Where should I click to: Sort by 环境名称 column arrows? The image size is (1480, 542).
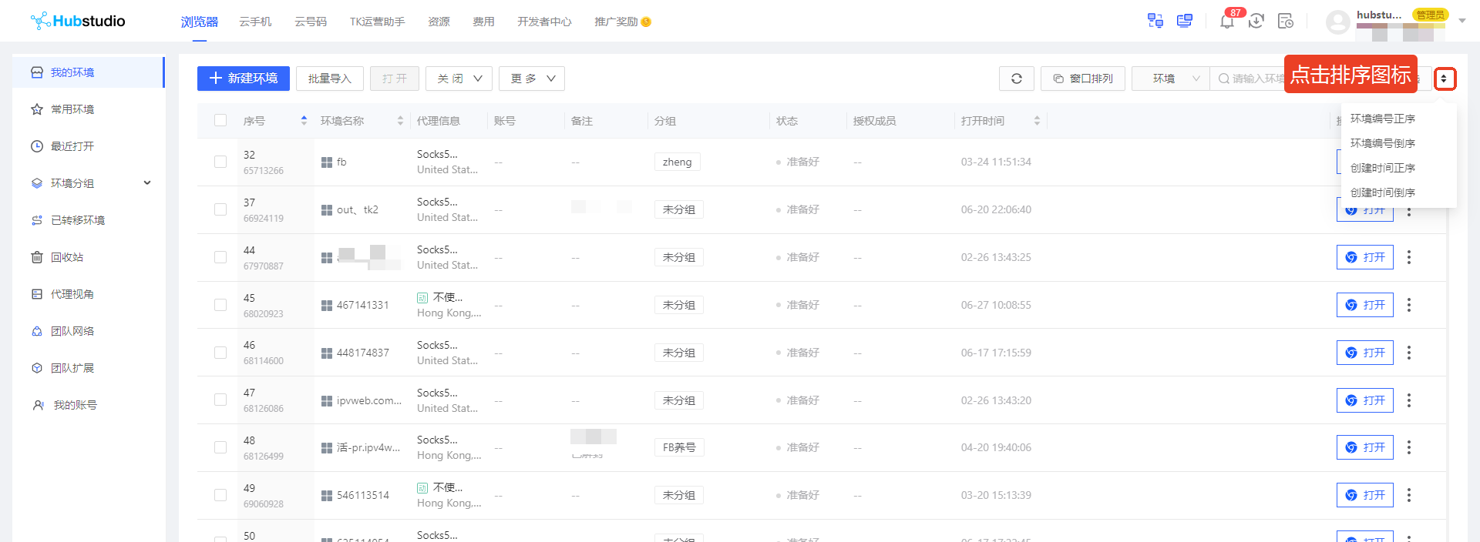click(x=400, y=121)
